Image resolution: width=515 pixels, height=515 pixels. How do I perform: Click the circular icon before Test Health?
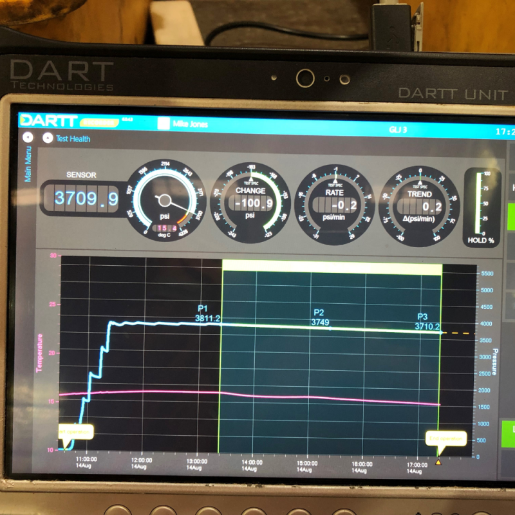[x=47, y=138]
